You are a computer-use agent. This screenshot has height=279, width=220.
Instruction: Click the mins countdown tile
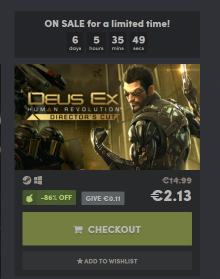coord(117,42)
